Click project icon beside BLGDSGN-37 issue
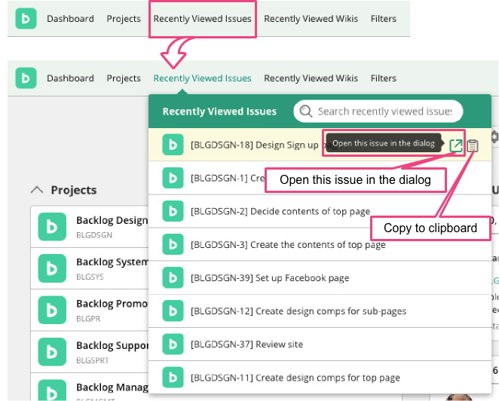The width and height of the screenshot is (499, 401). 173,344
